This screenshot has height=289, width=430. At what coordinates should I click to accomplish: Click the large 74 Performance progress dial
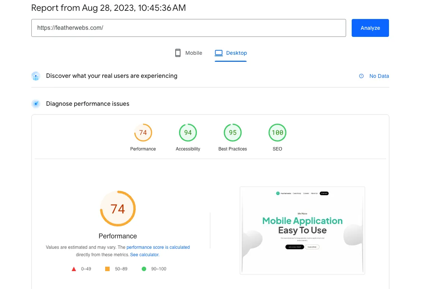click(x=118, y=209)
